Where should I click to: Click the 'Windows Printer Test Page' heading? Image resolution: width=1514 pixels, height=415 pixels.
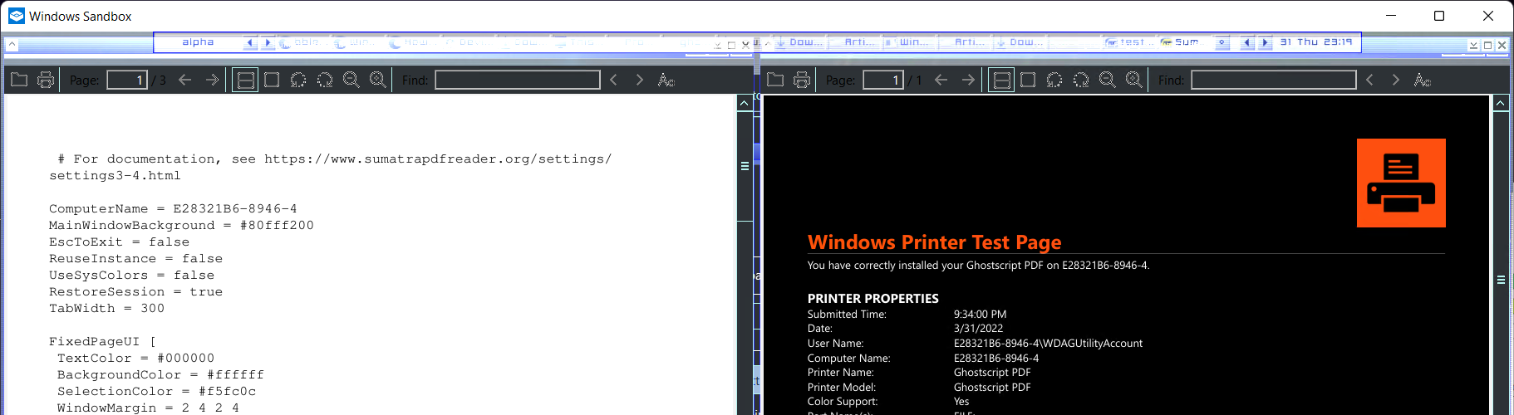point(934,242)
